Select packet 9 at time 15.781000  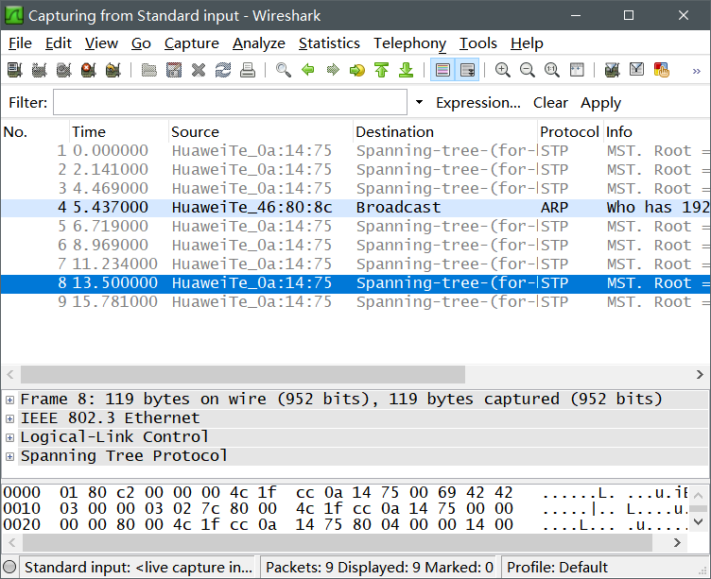(355, 301)
